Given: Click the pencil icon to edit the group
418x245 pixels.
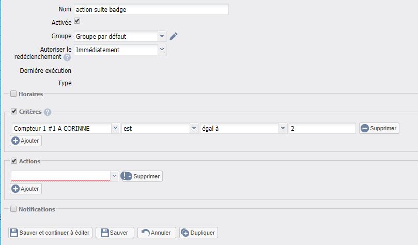Looking at the screenshot, I should point(174,36).
